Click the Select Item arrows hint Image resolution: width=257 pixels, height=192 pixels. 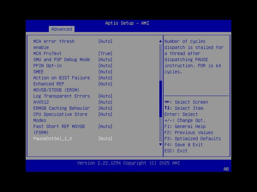pyautogui.click(x=184, y=108)
